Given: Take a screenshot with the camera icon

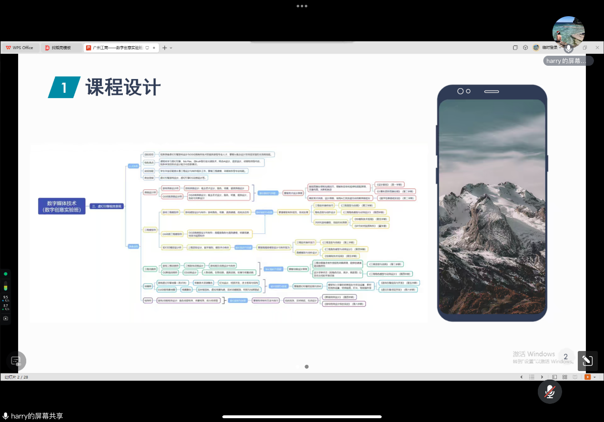Looking at the screenshot, I should coord(6,318).
